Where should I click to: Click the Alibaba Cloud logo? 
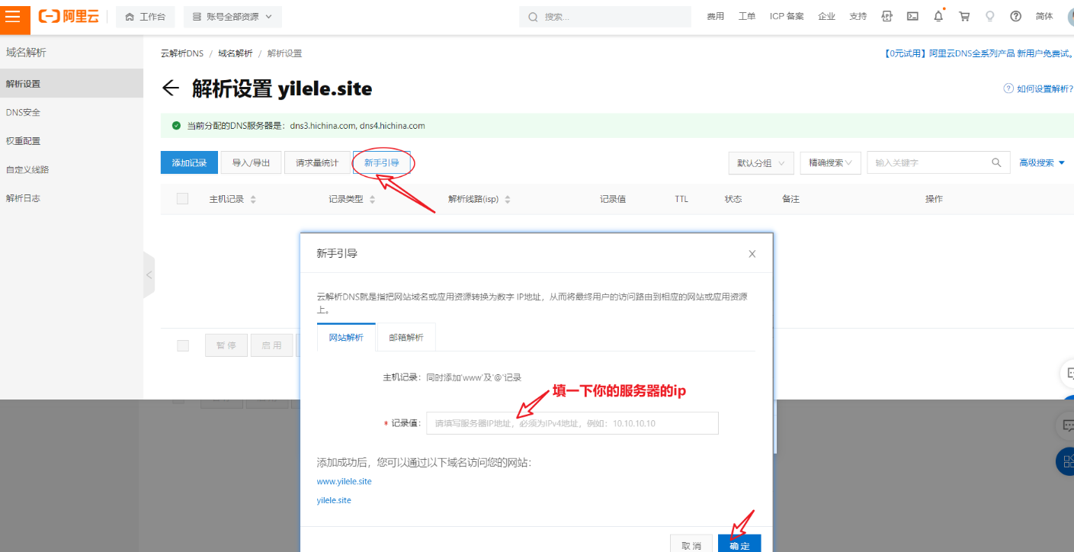point(69,17)
